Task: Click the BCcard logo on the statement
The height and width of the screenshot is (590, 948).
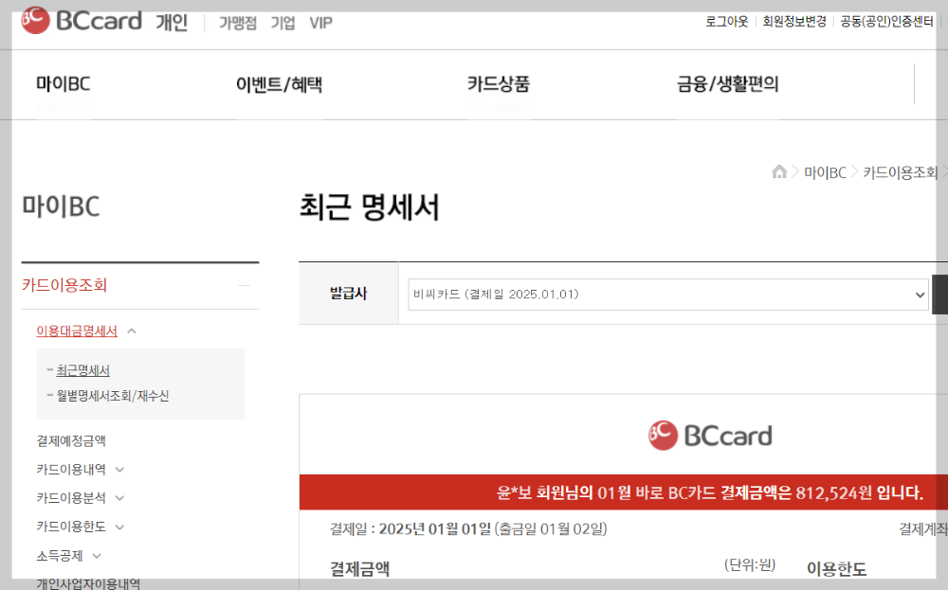Action: tap(710, 436)
